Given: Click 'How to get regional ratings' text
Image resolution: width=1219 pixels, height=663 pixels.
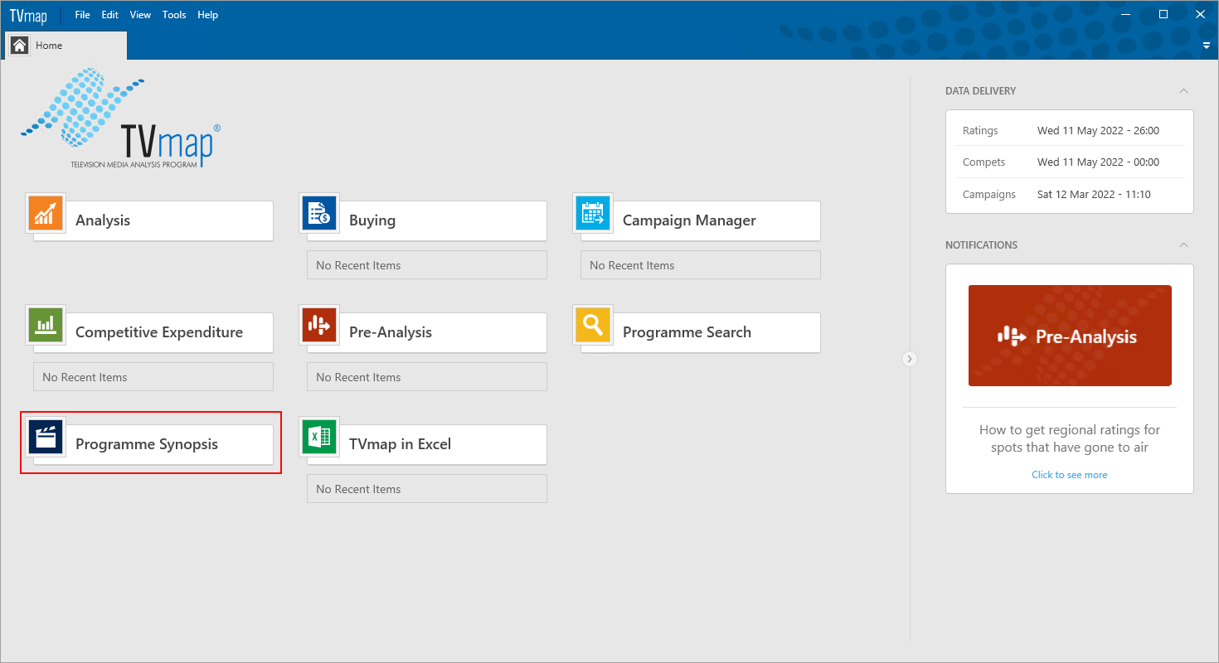Looking at the screenshot, I should [1070, 438].
